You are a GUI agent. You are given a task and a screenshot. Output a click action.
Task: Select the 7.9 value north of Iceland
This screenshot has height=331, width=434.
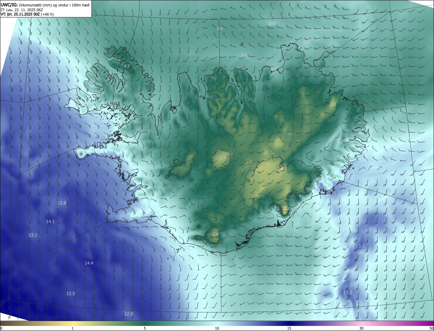(244, 55)
